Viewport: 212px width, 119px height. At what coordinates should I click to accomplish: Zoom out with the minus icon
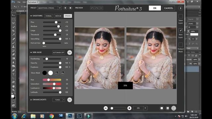click(x=106, y=108)
